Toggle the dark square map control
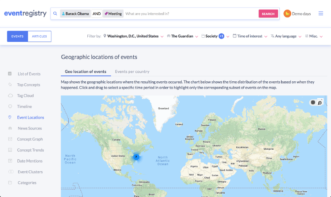Screen dimensions: 331x197 [313, 102]
